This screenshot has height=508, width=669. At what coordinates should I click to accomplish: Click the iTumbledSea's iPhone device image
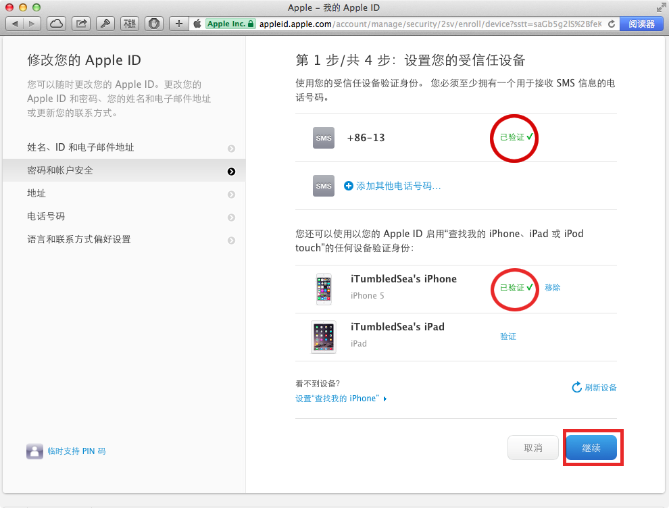pos(324,288)
